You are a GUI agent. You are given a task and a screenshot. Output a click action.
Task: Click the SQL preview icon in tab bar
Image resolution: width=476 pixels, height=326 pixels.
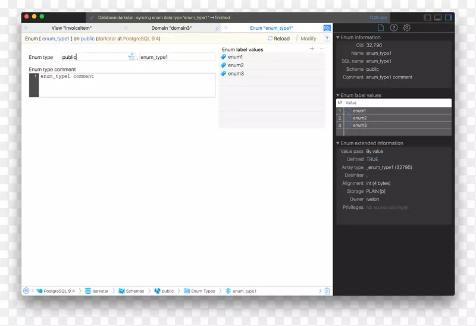pos(327,28)
